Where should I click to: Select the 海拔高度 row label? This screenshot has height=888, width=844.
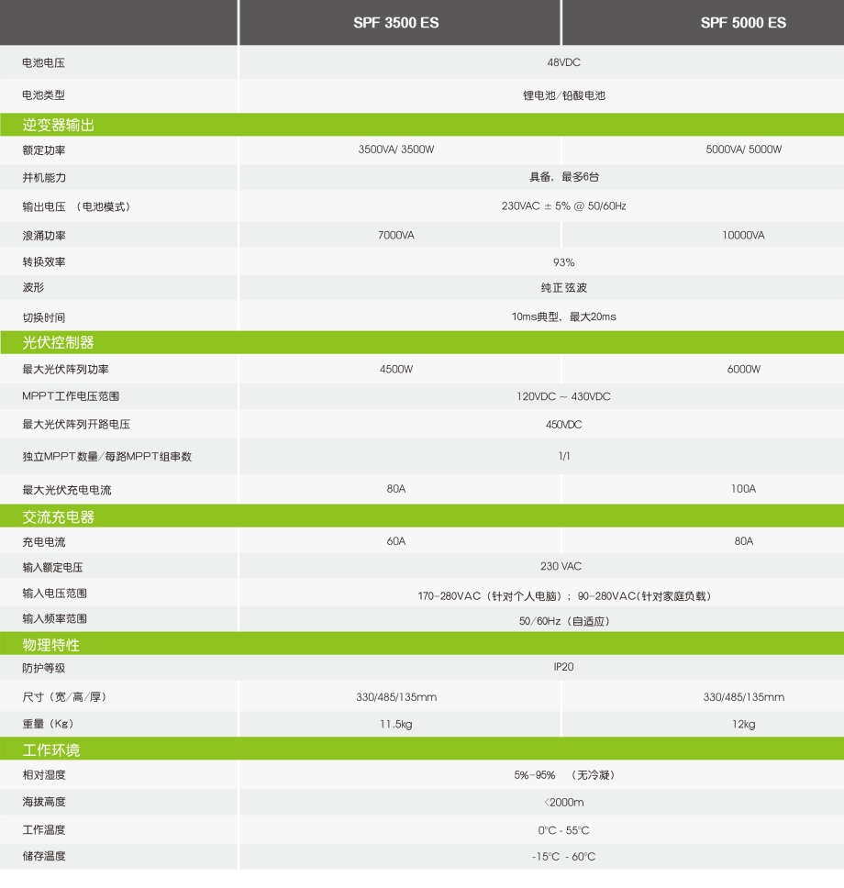pyautogui.click(x=44, y=803)
